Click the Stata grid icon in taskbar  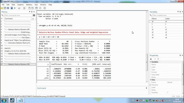tap(12, 100)
